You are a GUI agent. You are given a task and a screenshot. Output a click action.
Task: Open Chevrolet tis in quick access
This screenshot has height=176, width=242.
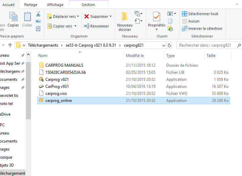pyautogui.click(x=9, y=96)
